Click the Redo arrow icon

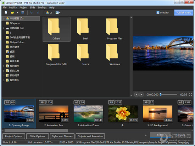click(38, 13)
